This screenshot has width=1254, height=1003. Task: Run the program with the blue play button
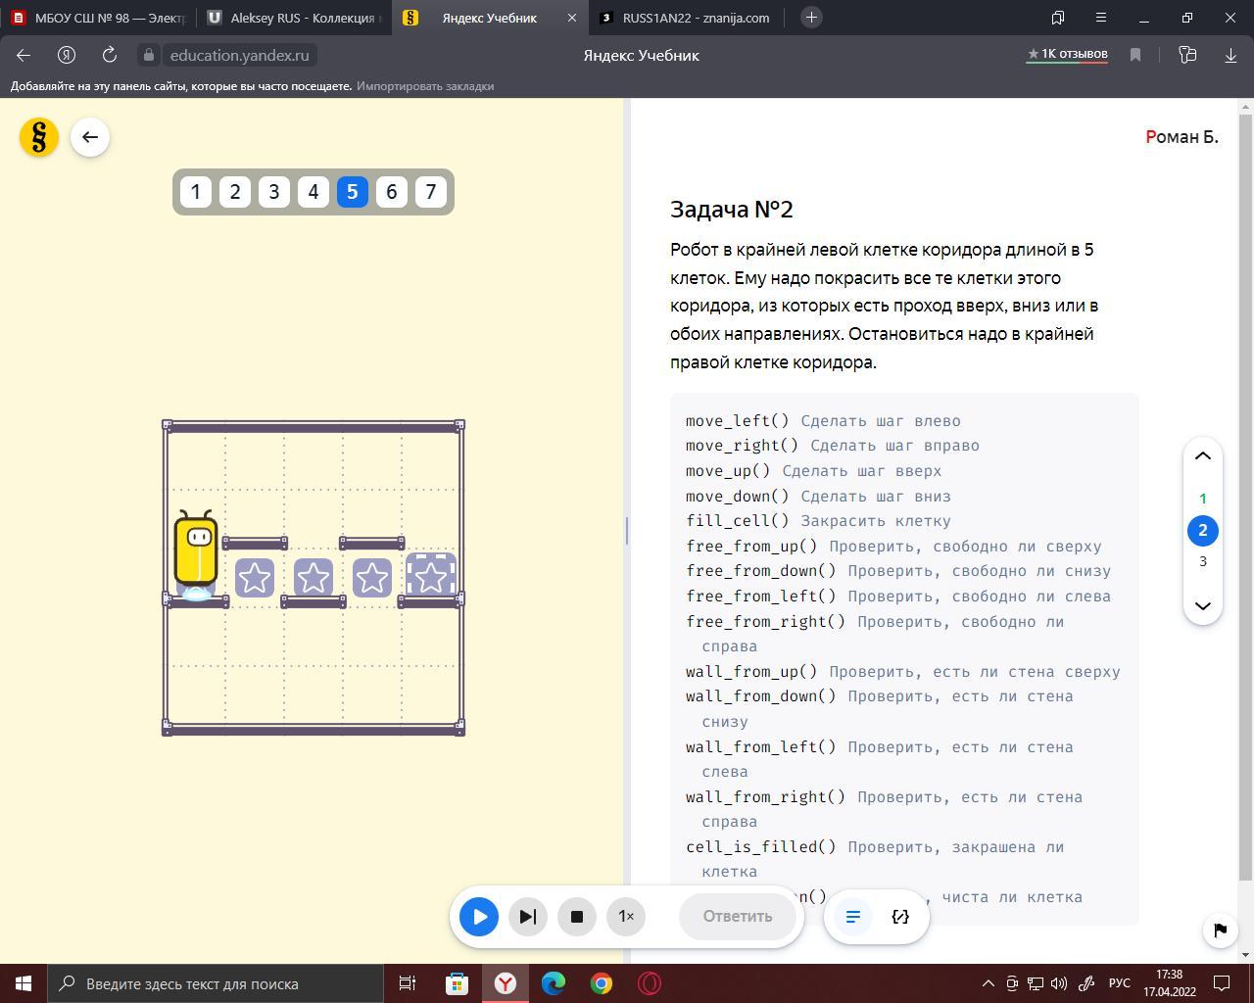coord(479,917)
